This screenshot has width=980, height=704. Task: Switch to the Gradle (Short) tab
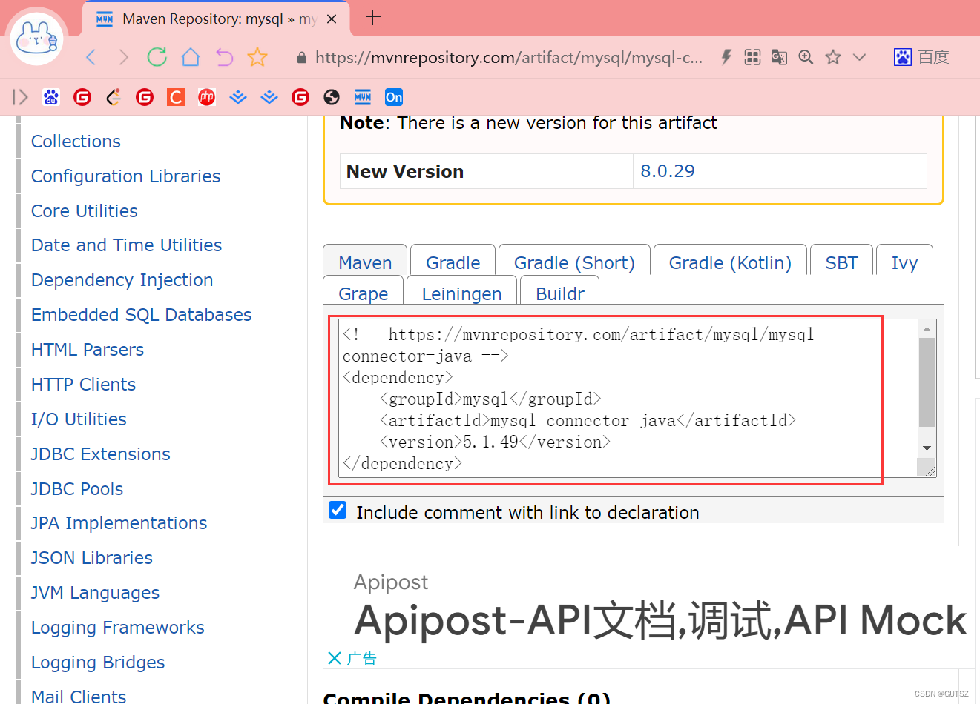click(x=574, y=262)
